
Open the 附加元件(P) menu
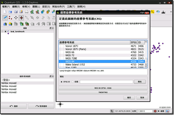58,7
